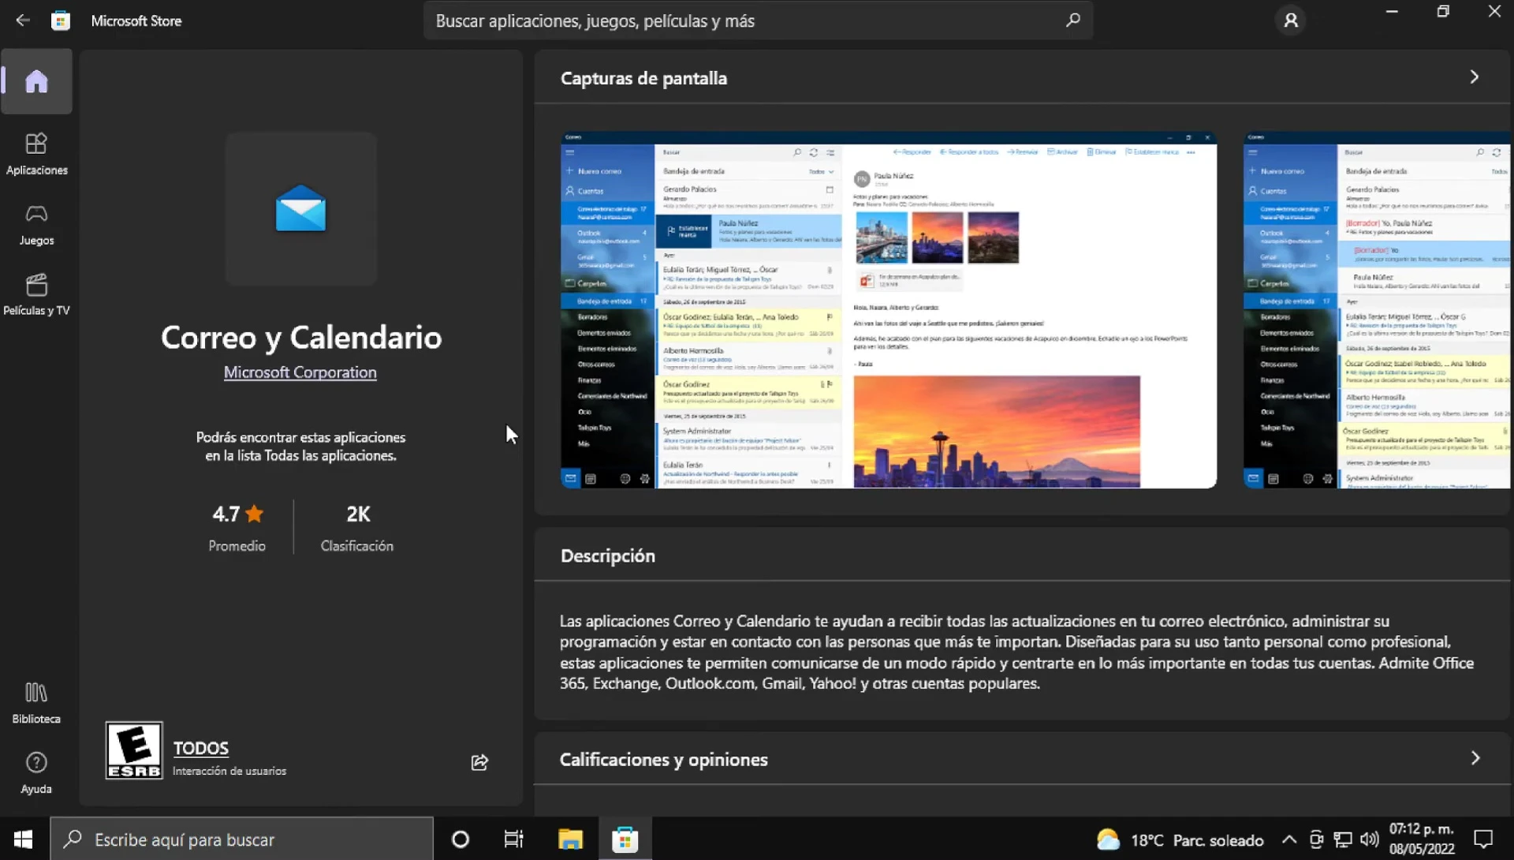Open the user account profile icon
Image resolution: width=1514 pixels, height=860 pixels.
point(1291,21)
